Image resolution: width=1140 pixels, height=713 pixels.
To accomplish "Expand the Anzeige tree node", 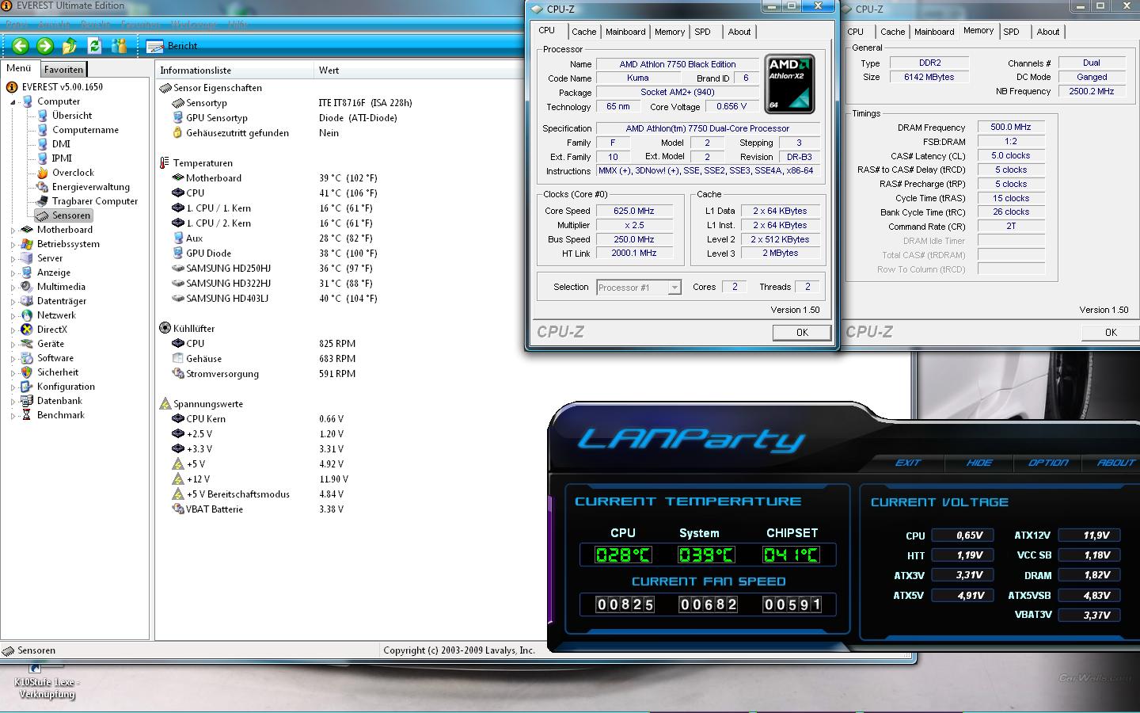I will tap(13, 273).
